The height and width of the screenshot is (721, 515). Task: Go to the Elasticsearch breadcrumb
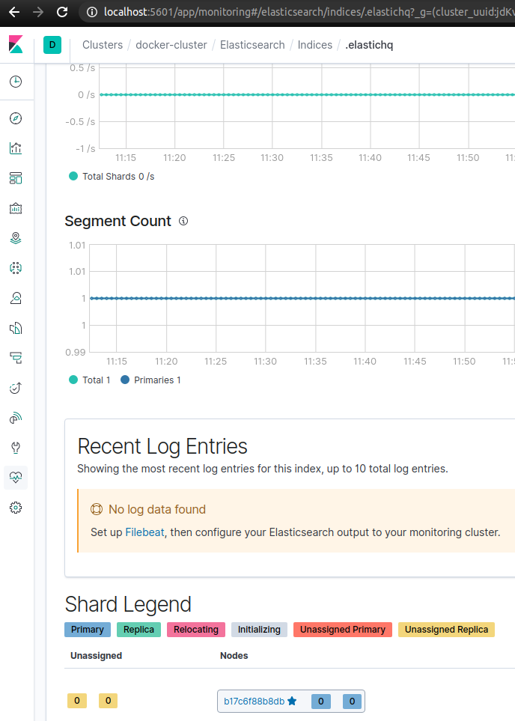[252, 45]
